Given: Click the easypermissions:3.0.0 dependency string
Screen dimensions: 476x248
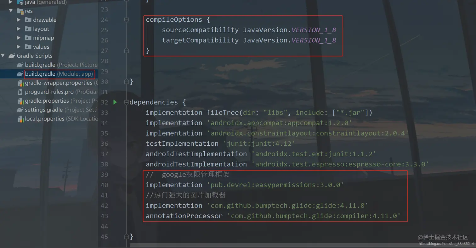Looking at the screenshot, I should [275, 185].
